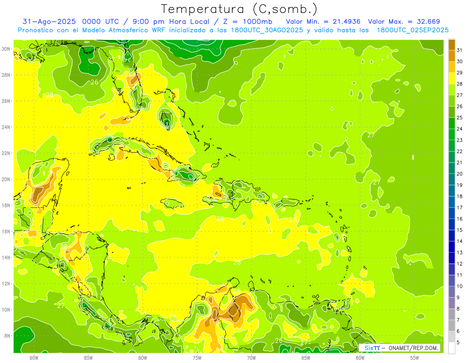Click the white legend swatch below 5

point(452,349)
